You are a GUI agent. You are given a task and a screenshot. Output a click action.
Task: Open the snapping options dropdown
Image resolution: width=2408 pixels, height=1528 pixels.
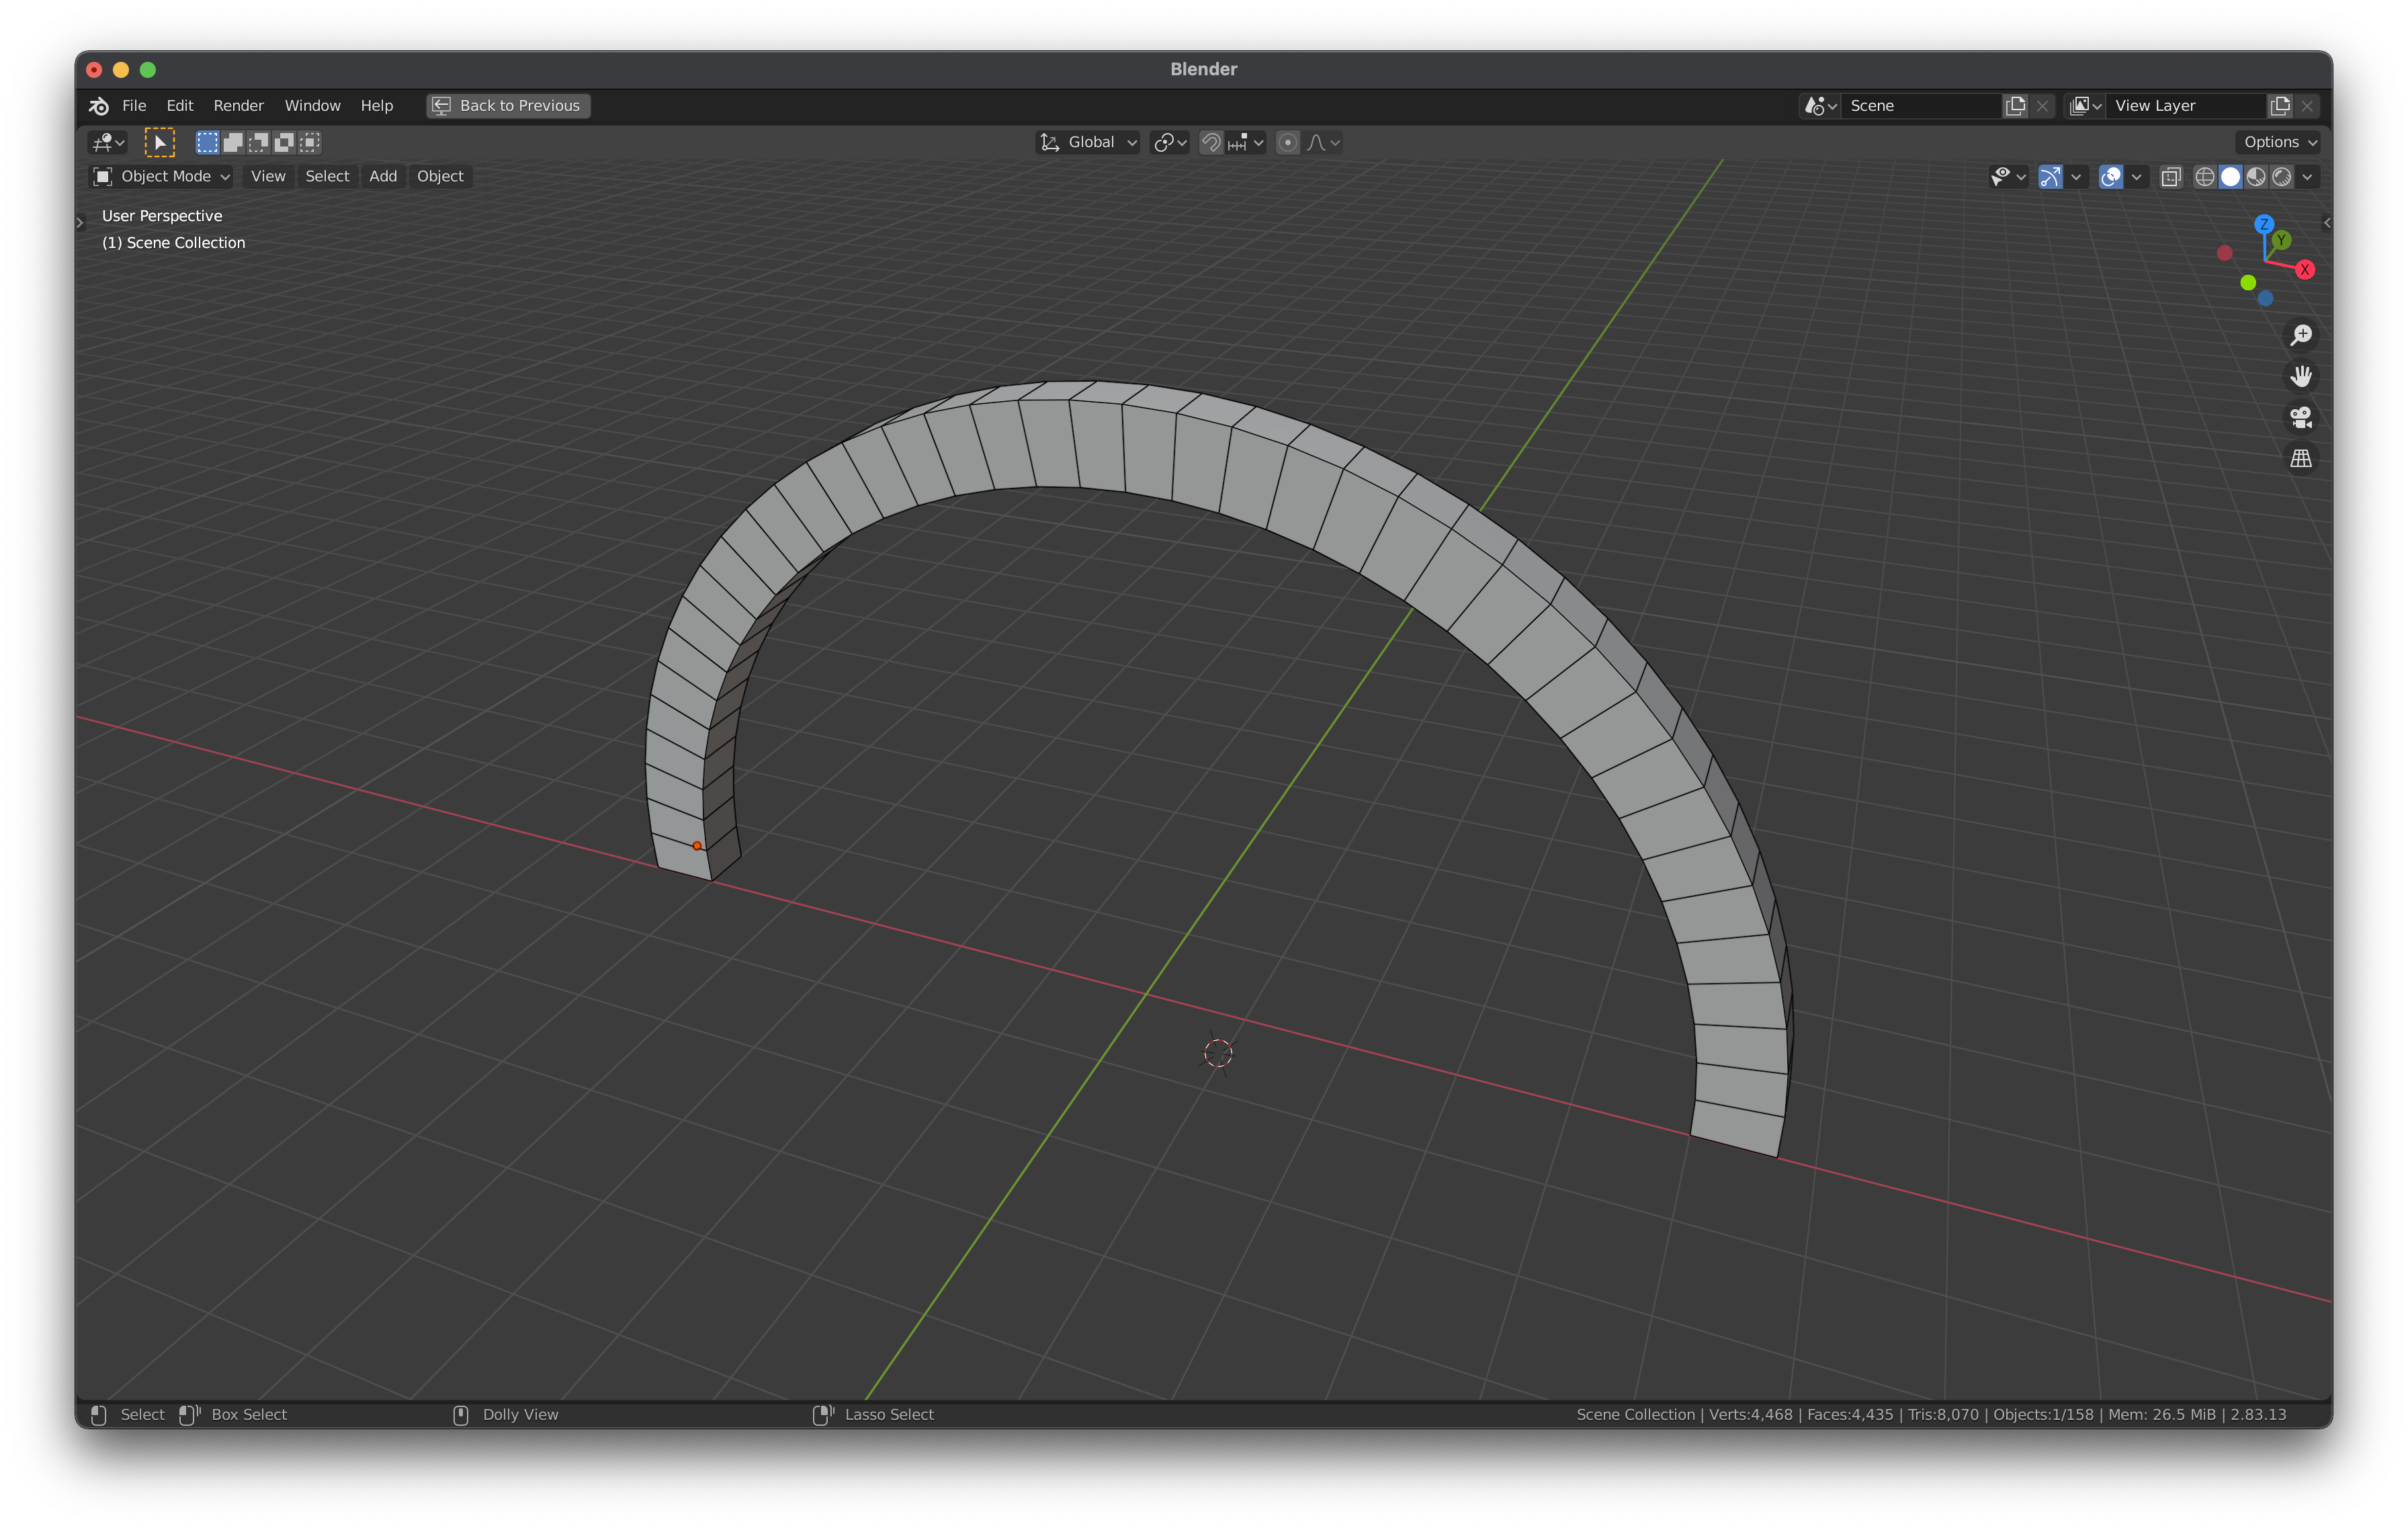[1246, 143]
